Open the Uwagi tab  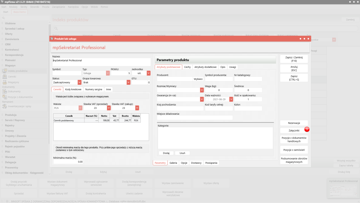pyautogui.click(x=232, y=67)
